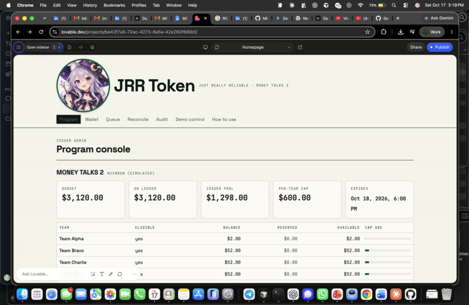Open Chrome three-dot menu
This screenshot has height=305, width=469.
pyautogui.click(x=452, y=32)
